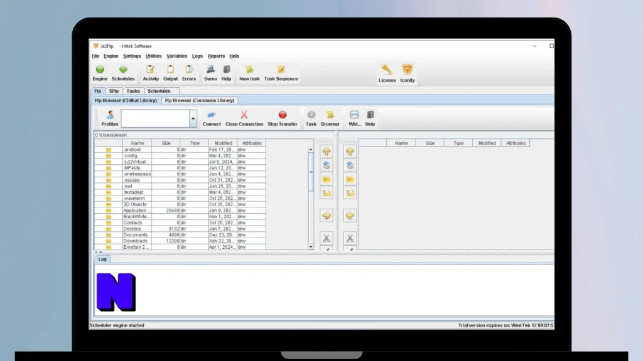Open the Engine menu
This screenshot has height=361, width=643.
click(111, 56)
